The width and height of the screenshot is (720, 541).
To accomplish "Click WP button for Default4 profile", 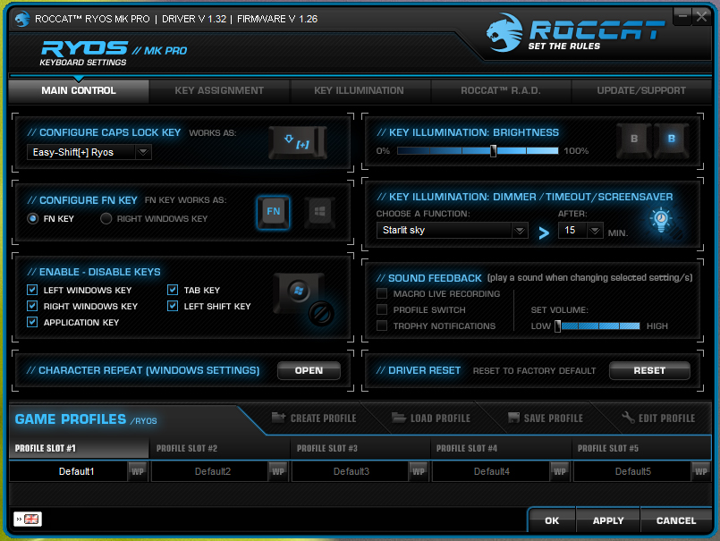I will click(x=560, y=471).
